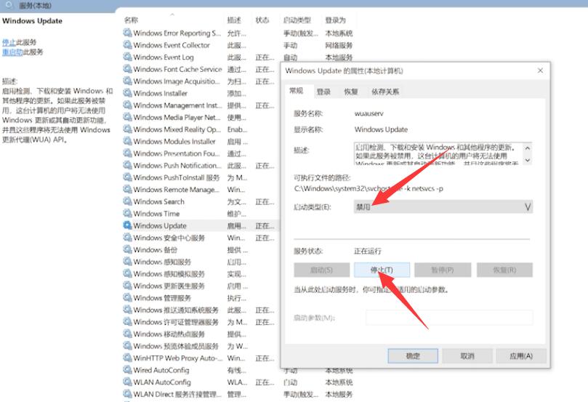Click gear icon beside Windows Image Acquisition
588x402 pixels.
tap(127, 81)
